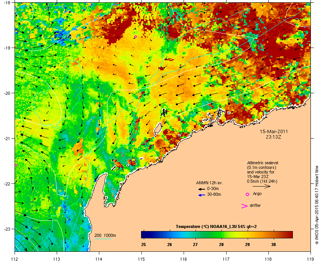Click the black 0-30m arrow in the legend

pos(202,189)
